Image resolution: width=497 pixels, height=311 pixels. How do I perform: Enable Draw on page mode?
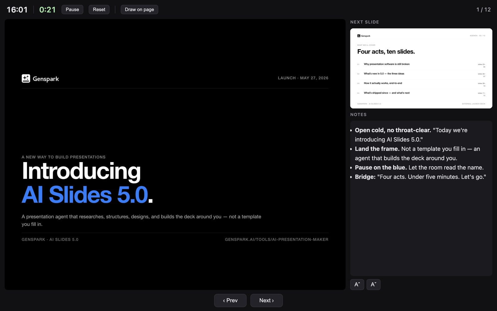coord(139,10)
